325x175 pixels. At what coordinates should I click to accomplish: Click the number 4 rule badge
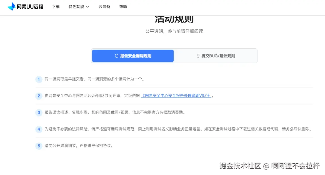pos(39,129)
